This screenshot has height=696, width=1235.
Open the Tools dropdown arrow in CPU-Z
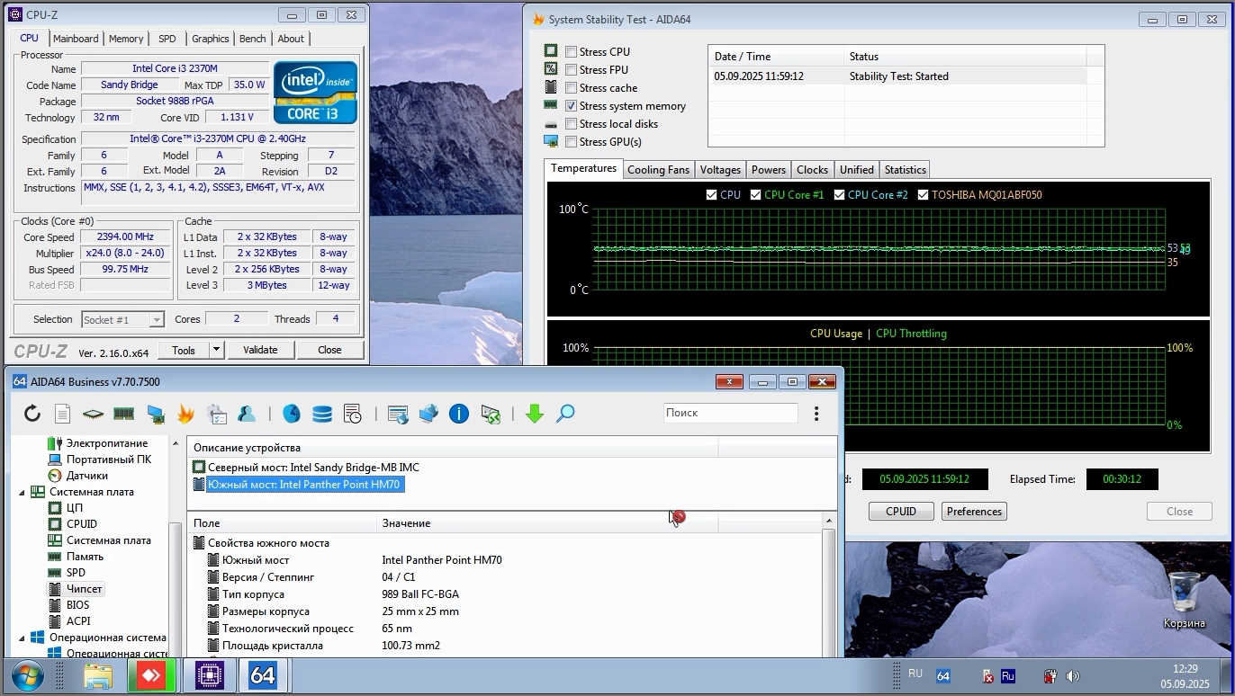tap(216, 350)
